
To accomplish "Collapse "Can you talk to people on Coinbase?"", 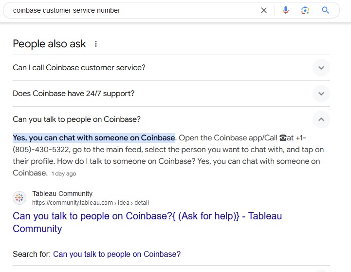I will 321,119.
